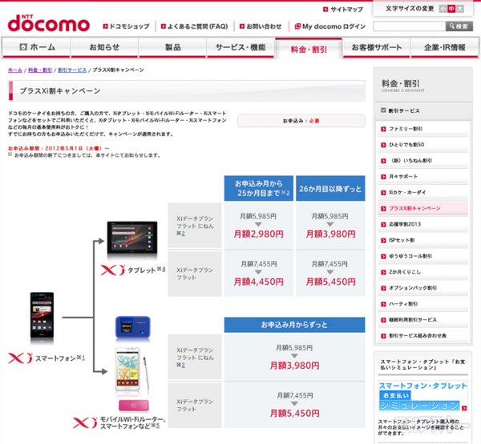The height and width of the screenshot is (444, 481).
Task: Click the お申込み:必要 box
Action: 301,121
